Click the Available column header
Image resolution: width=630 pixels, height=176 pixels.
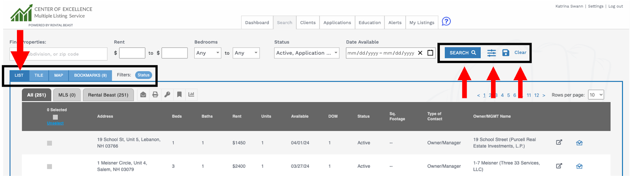pos(300,116)
